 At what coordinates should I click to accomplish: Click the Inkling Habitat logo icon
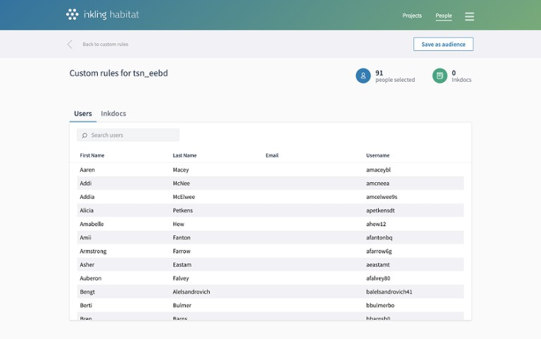click(x=72, y=15)
